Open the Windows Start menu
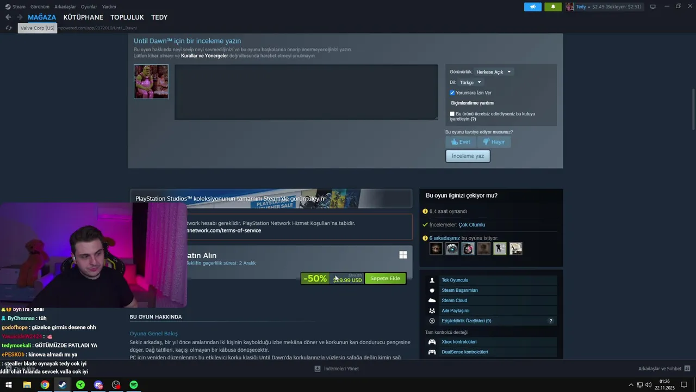 9,385
